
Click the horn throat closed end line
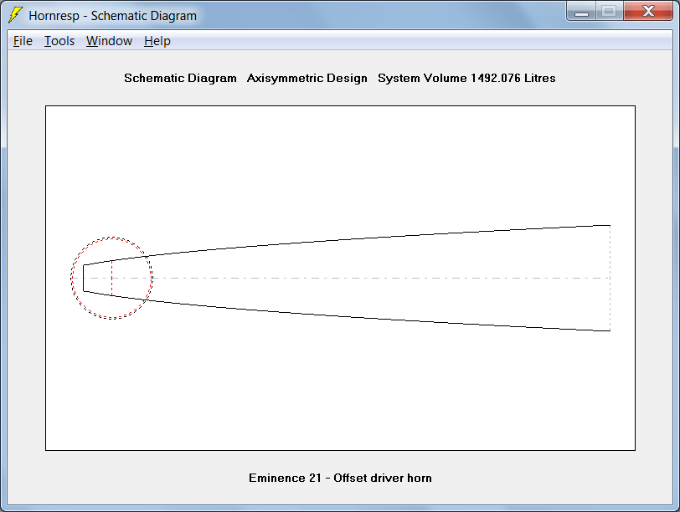83,278
